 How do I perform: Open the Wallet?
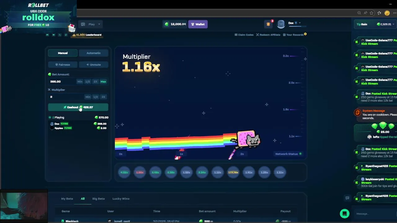point(198,24)
